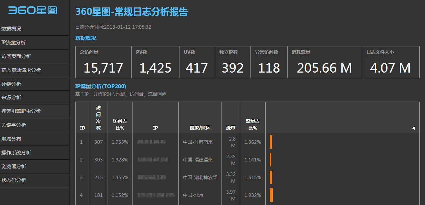Click the orange bar for the 中国-北京 row
This screenshot has width=425, height=205.
[x=271, y=195]
